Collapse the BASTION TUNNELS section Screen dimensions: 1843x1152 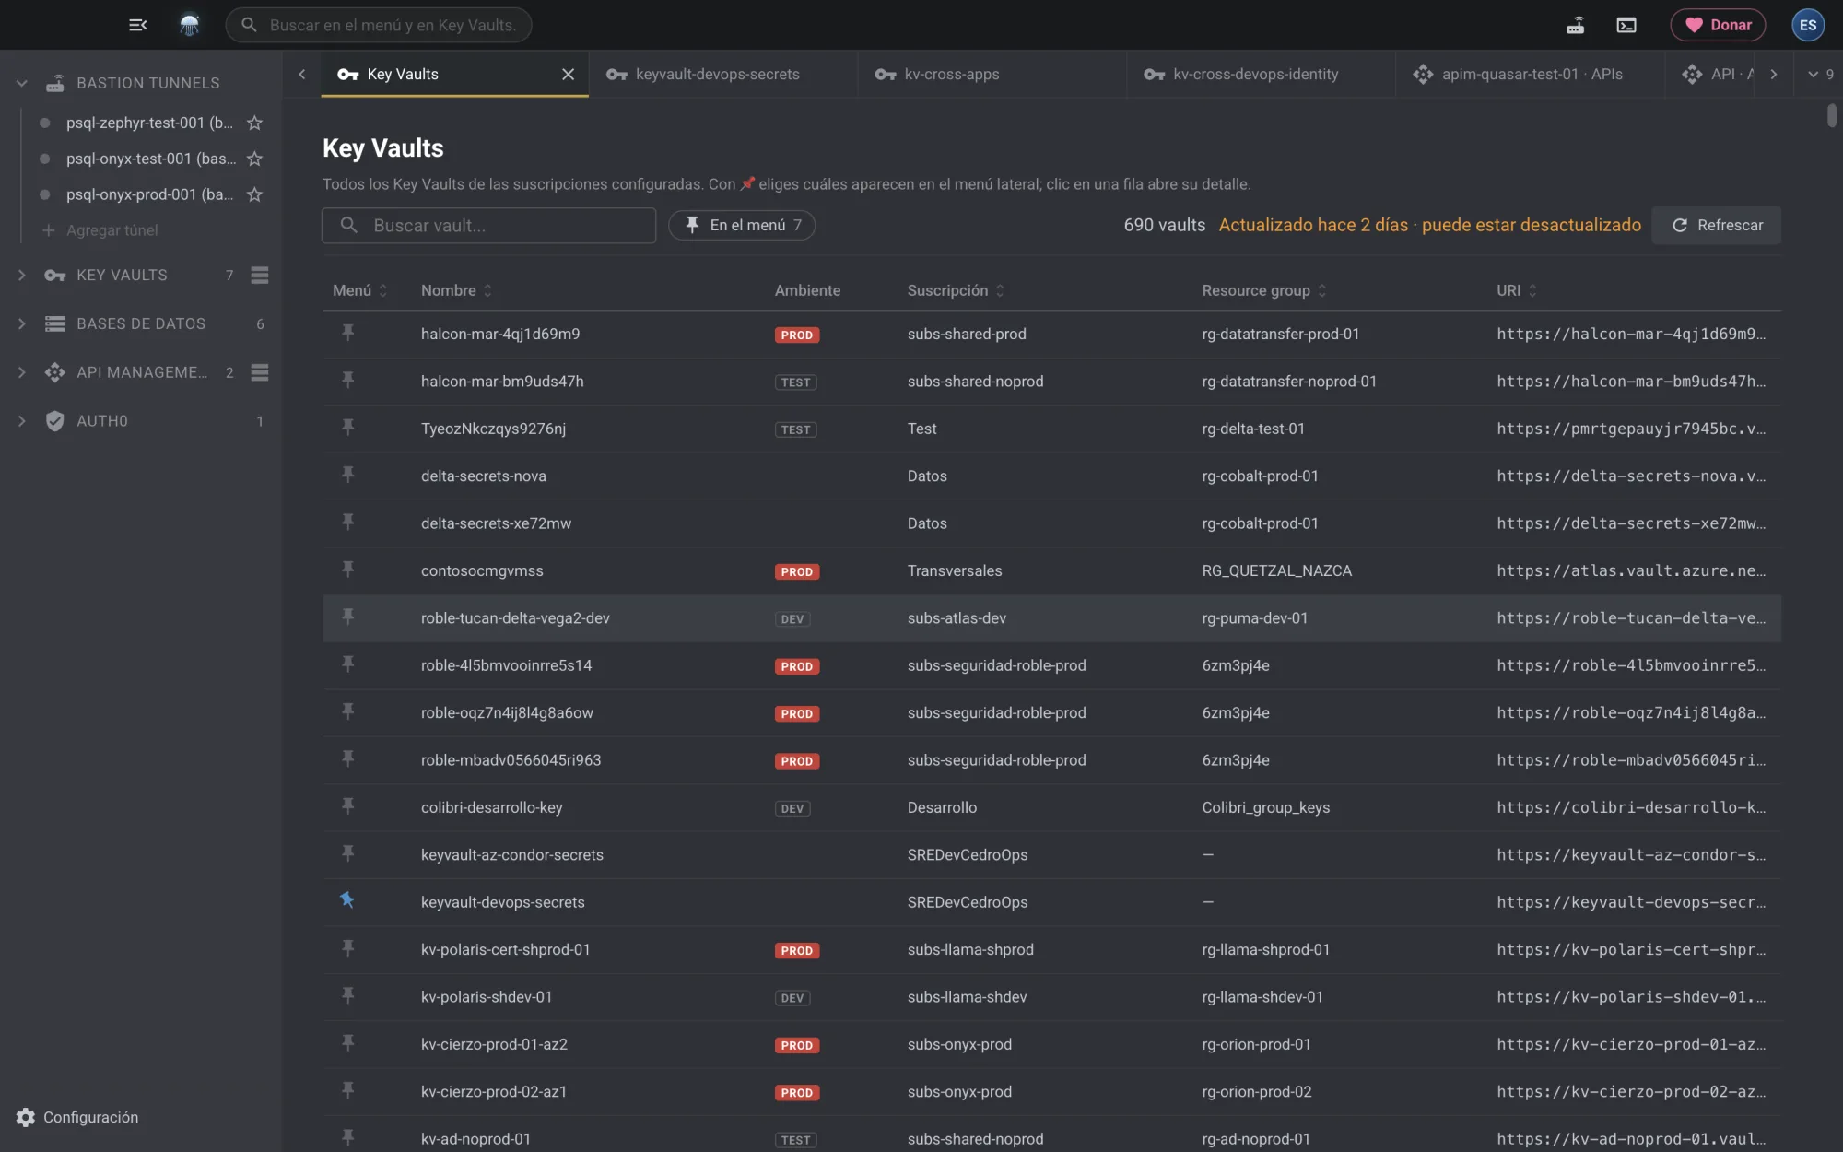tap(22, 83)
